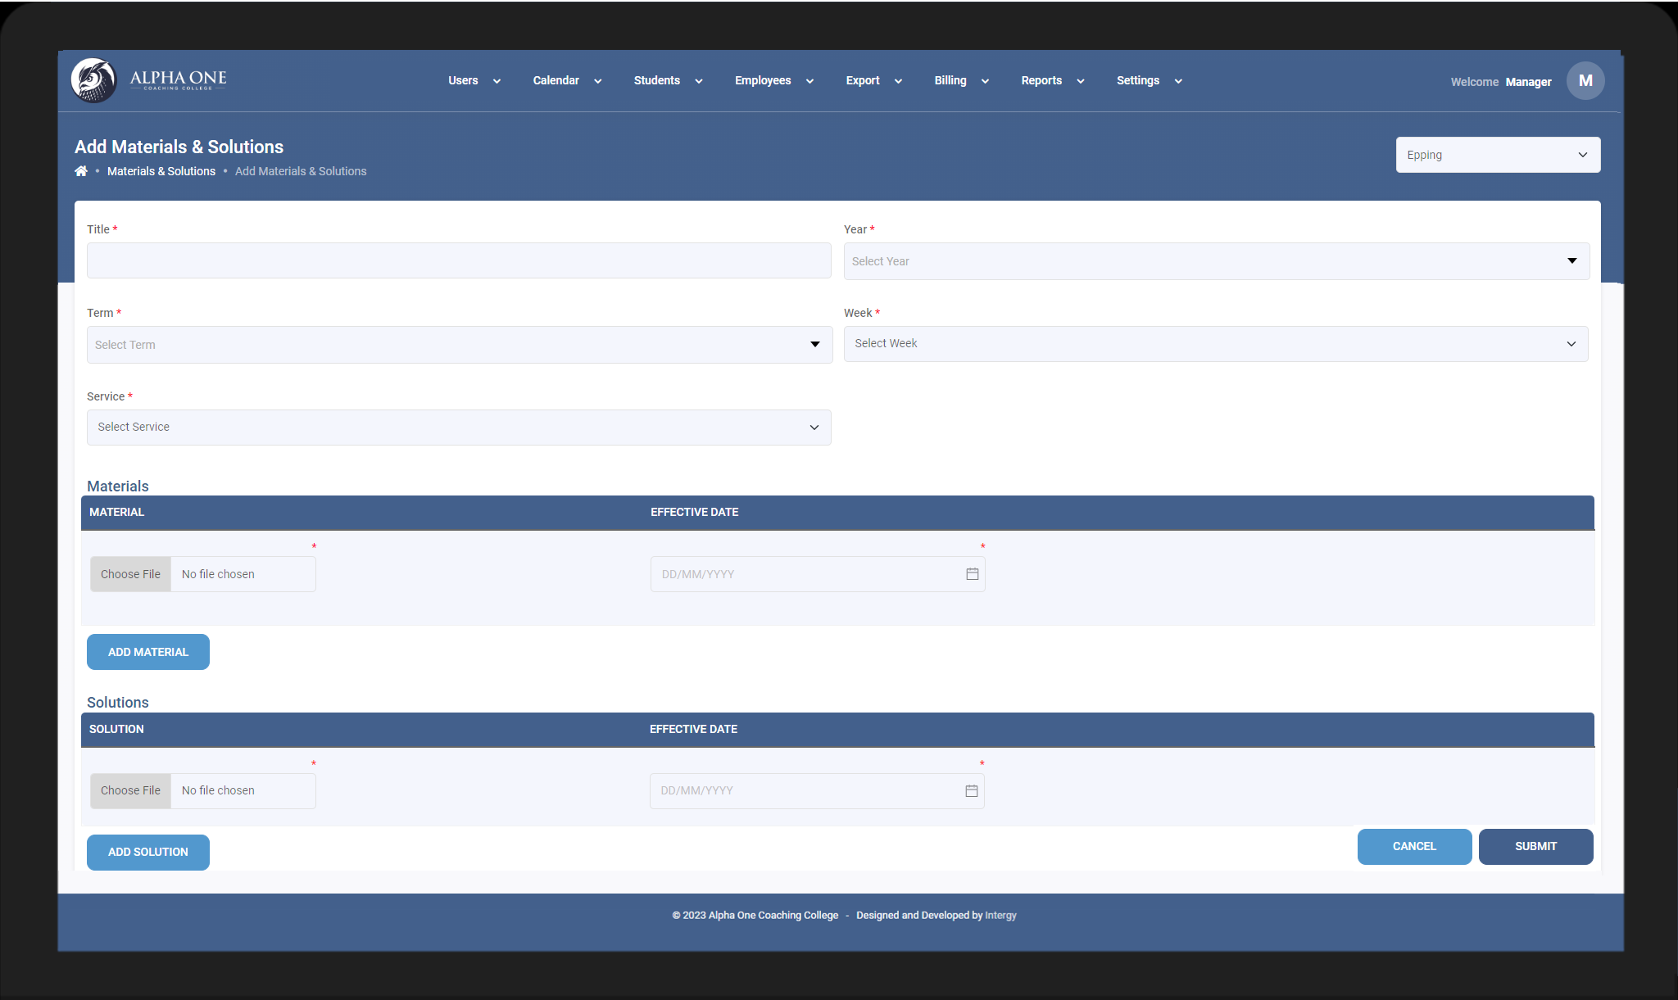Choose File for the solution upload
This screenshot has width=1678, height=1000.
[130, 791]
